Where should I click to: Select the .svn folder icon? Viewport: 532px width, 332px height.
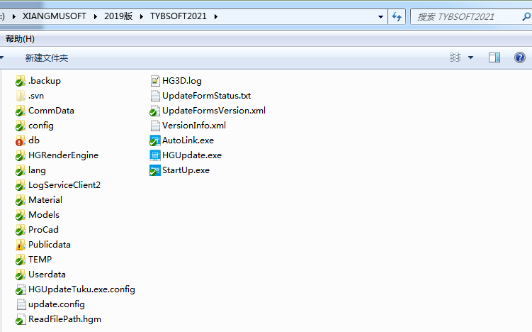point(21,96)
